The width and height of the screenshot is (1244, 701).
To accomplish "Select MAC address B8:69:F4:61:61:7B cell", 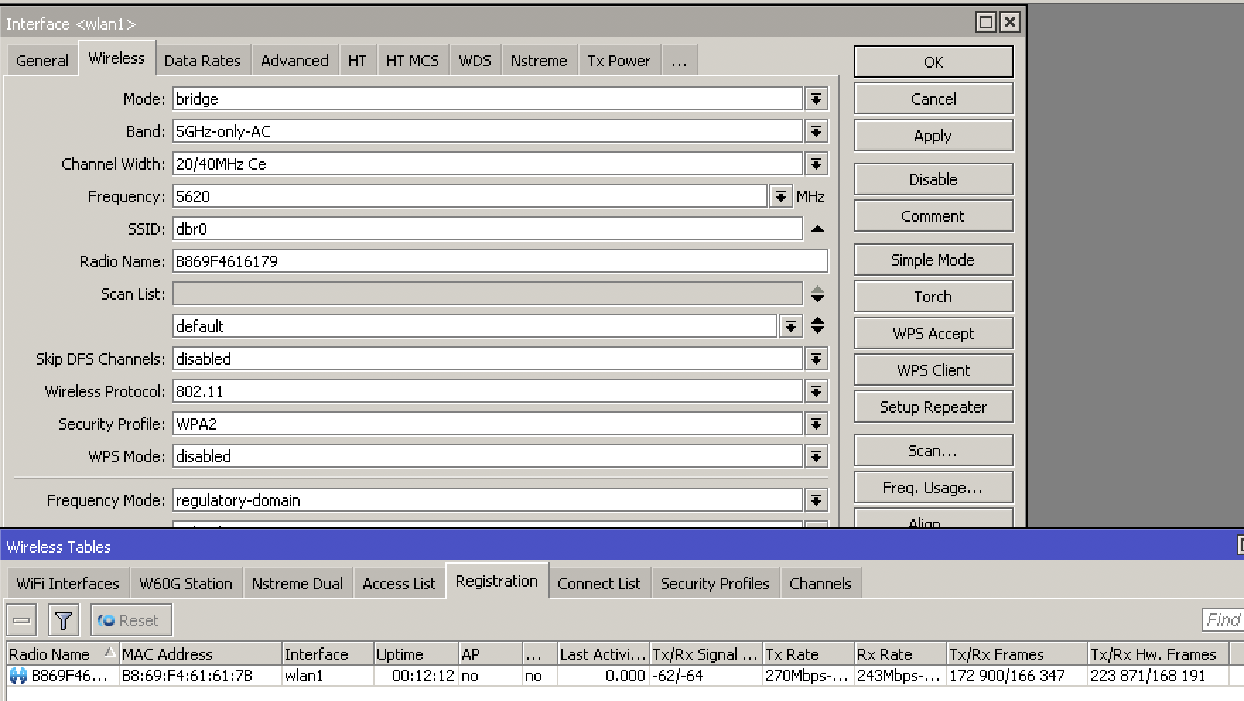I will tap(201, 676).
